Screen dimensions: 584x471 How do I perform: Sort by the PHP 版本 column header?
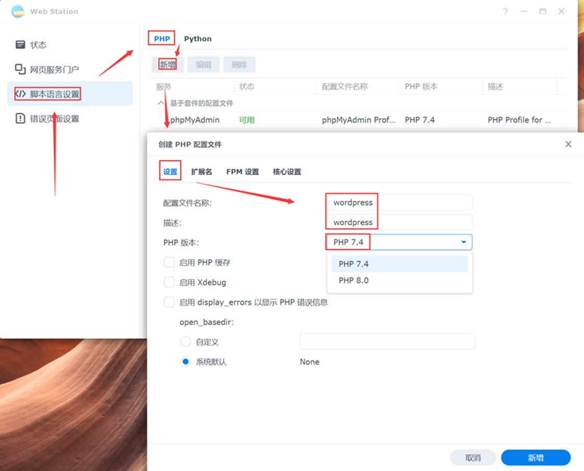pyautogui.click(x=441, y=87)
